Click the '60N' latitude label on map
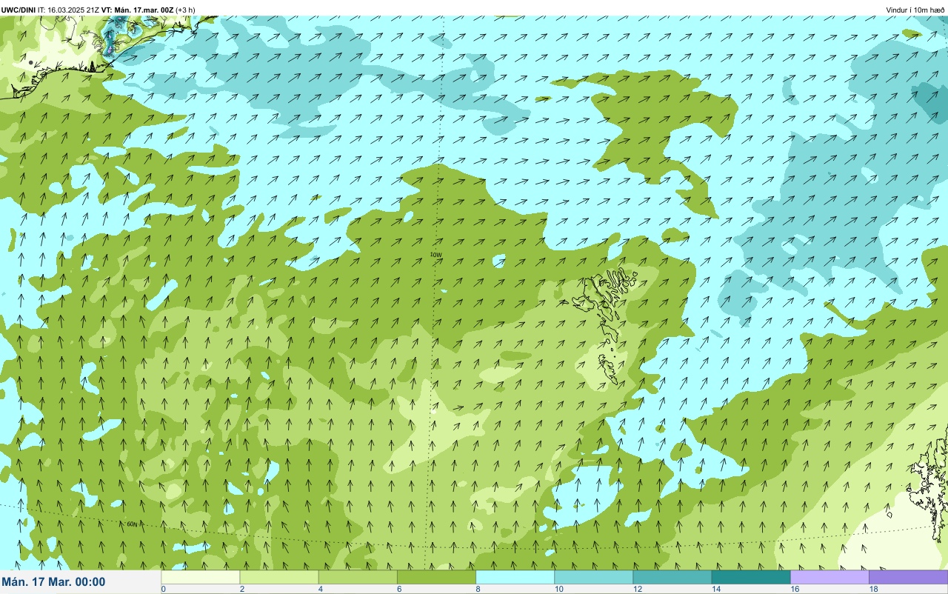Screen dimensions: 948x594 pos(132,524)
